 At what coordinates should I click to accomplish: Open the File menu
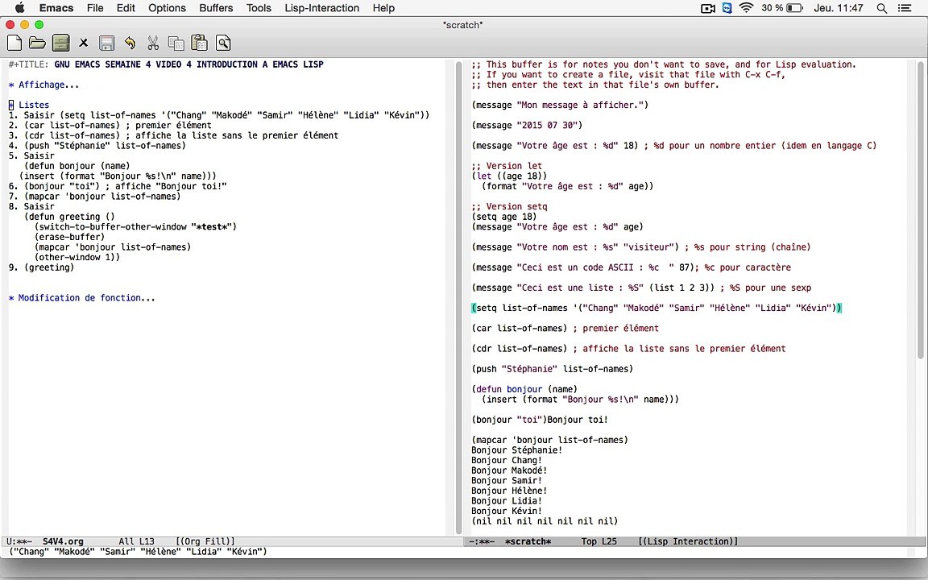[95, 8]
